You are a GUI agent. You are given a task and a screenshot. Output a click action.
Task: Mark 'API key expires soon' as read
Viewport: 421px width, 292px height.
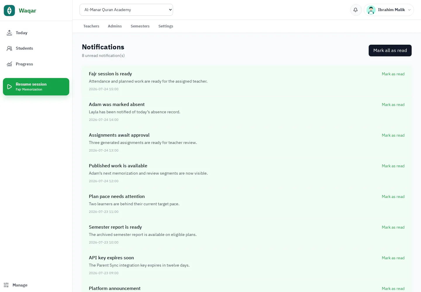[x=393, y=258]
